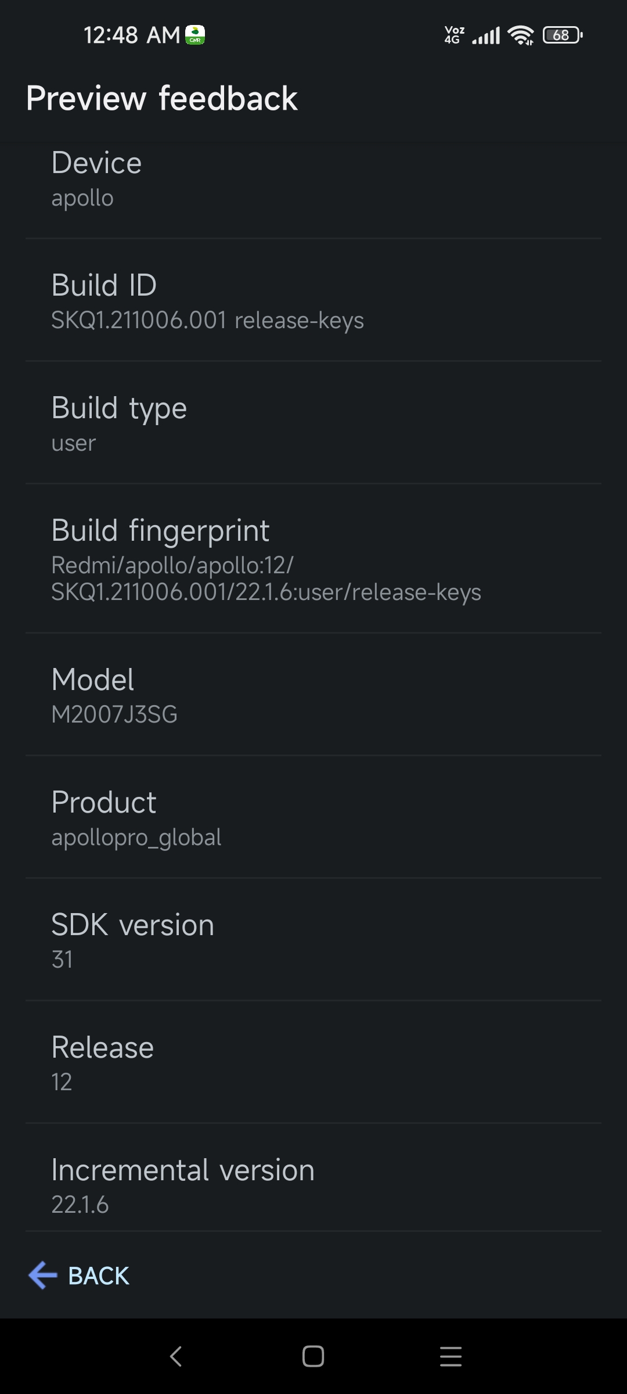Viewport: 627px width, 1394px height.
Task: Select the Release 12 entry
Action: [x=313, y=1062]
